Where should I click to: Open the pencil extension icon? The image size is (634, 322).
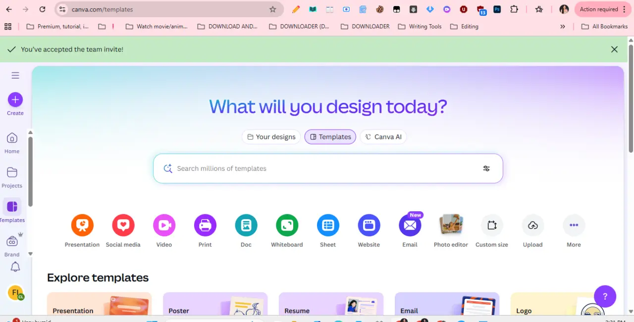click(x=296, y=9)
